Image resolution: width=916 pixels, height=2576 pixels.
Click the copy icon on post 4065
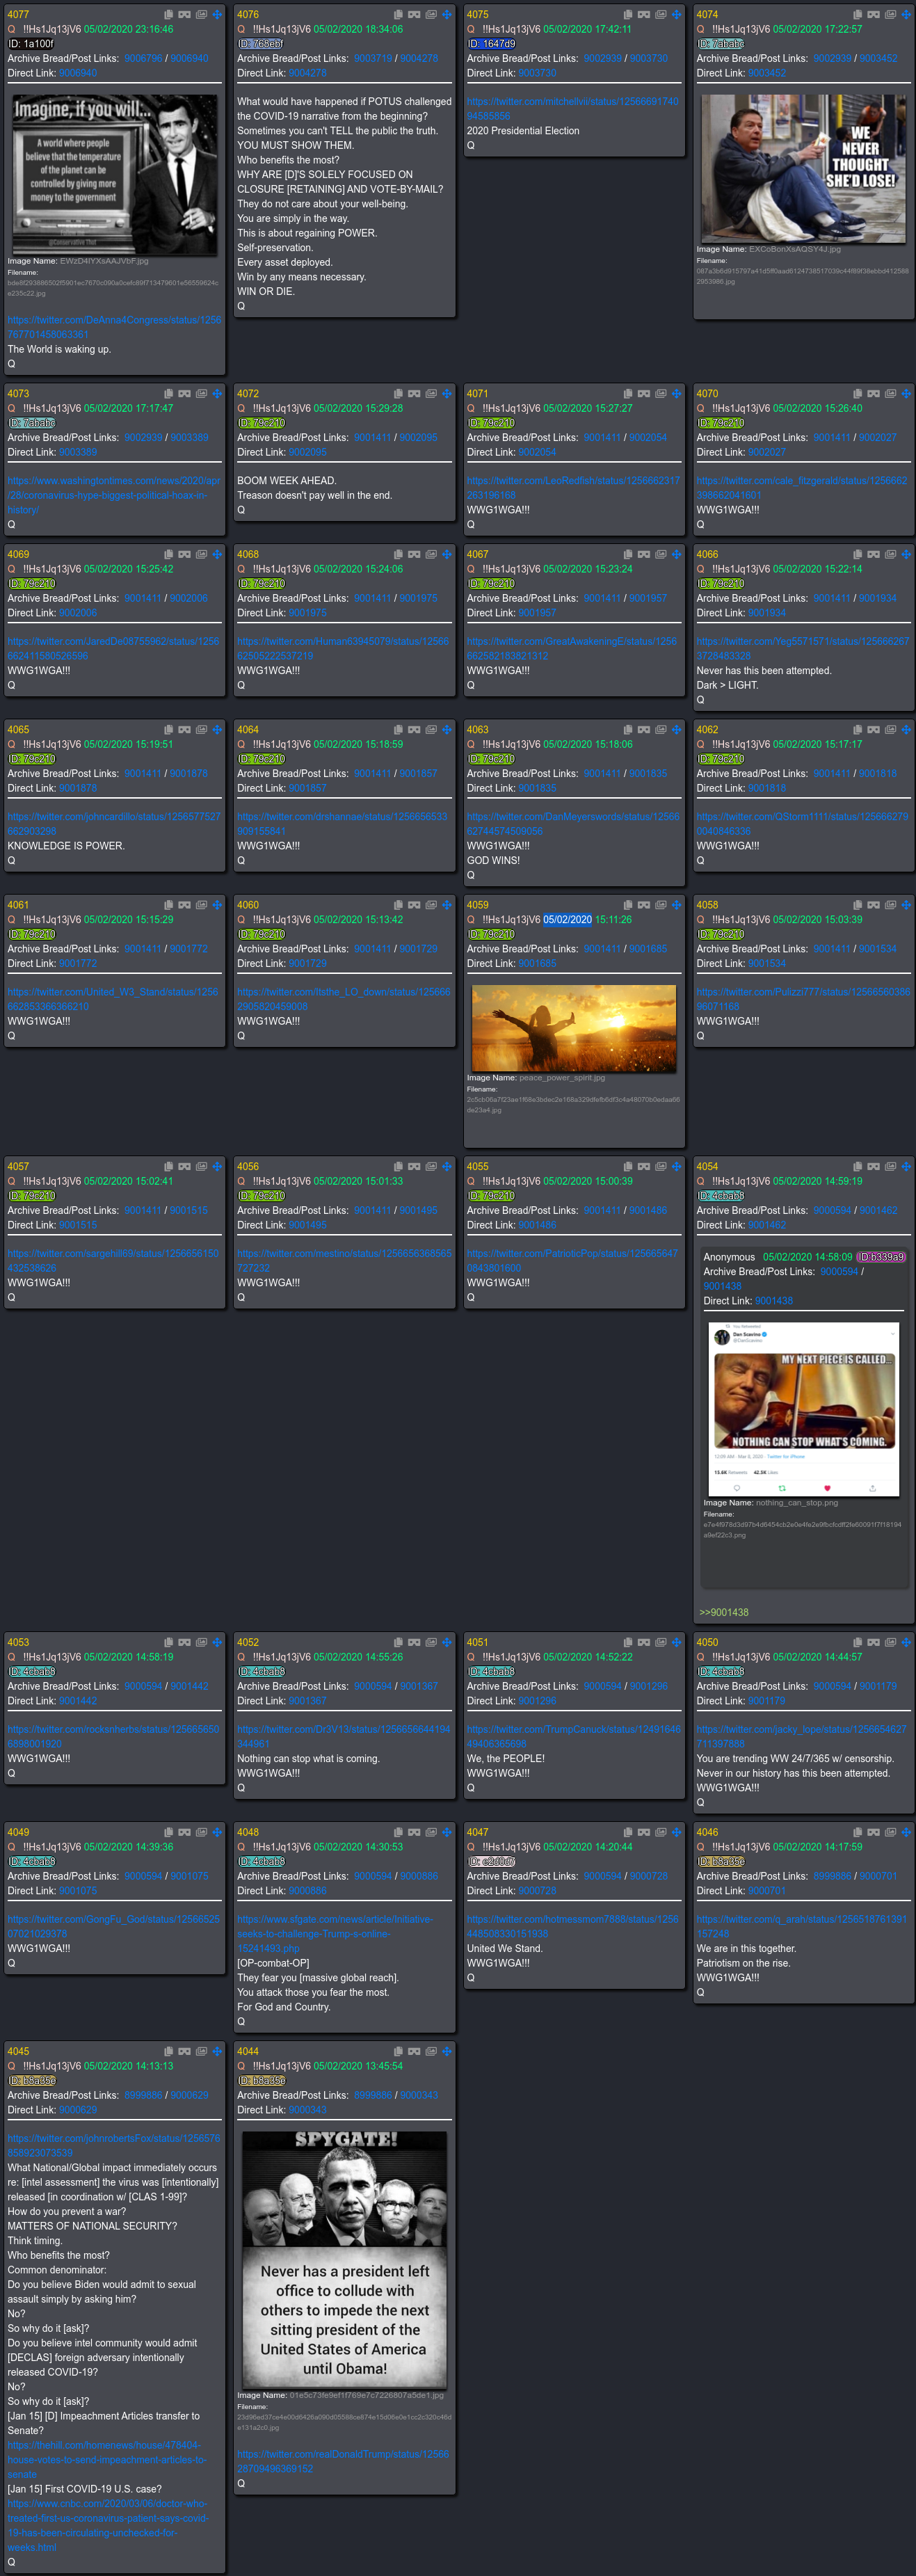click(x=169, y=730)
